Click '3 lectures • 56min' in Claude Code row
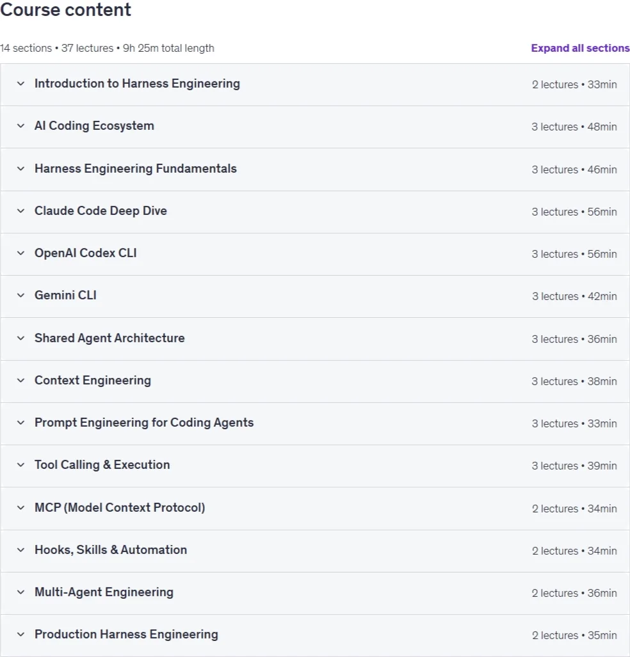 pos(574,212)
